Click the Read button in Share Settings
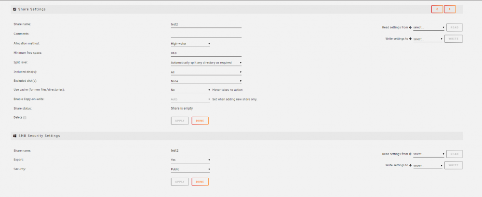The width and height of the screenshot is (482, 197). 455,27
